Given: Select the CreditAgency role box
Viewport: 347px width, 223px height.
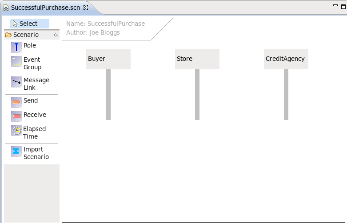Looking at the screenshot, I should coord(286,59).
